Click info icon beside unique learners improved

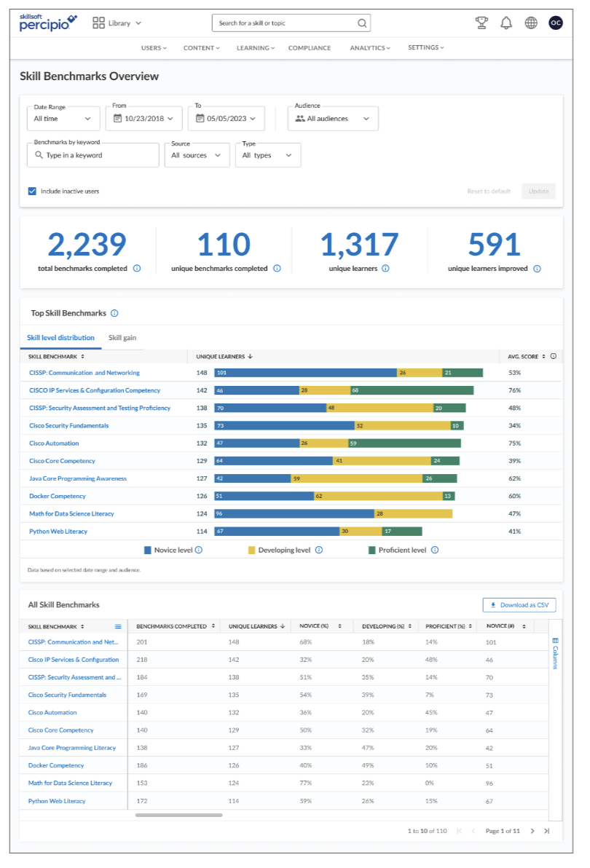pyautogui.click(x=537, y=269)
